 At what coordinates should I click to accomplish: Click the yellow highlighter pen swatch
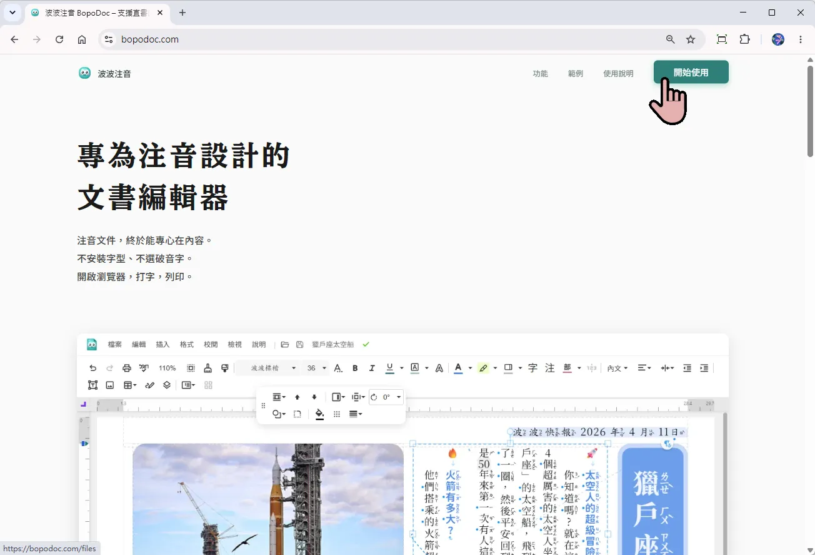point(483,368)
